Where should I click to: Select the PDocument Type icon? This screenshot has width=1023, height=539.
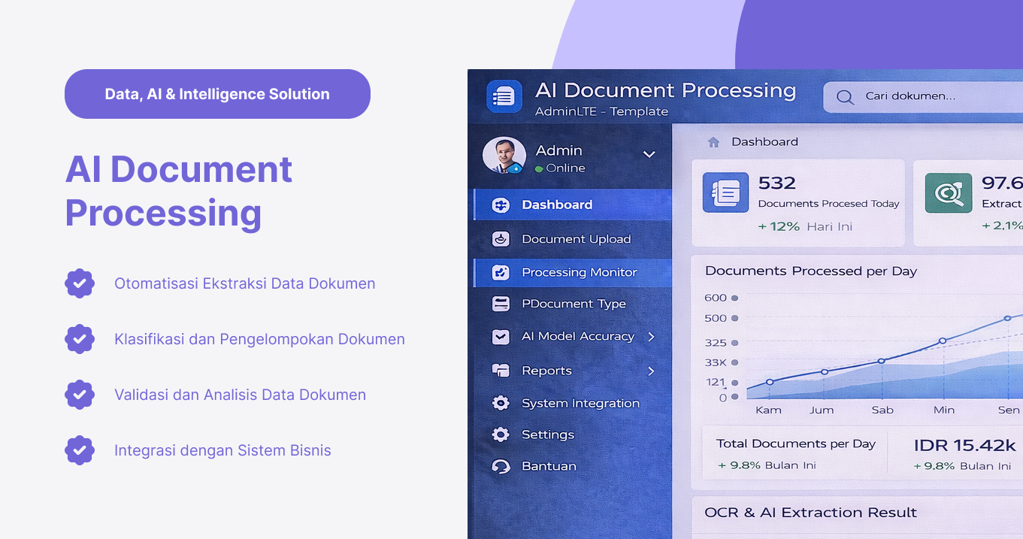point(501,304)
